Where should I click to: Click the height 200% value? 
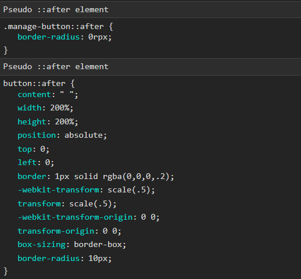[x=64, y=121]
